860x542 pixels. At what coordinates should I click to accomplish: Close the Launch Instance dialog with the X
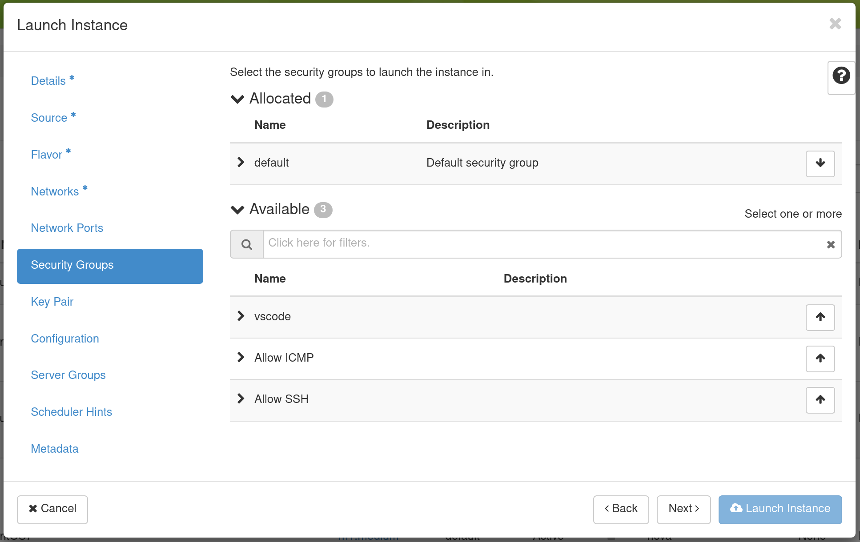click(x=835, y=24)
